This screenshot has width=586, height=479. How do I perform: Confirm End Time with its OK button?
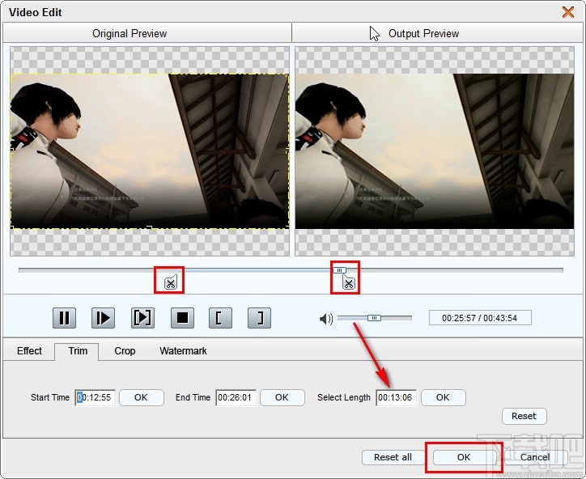(x=282, y=397)
